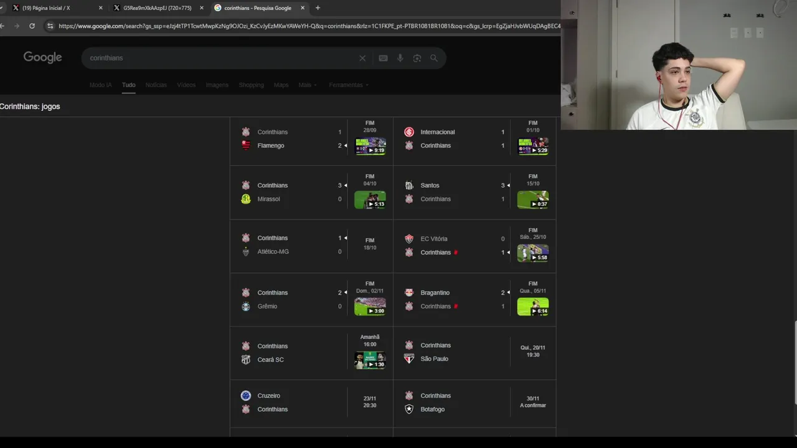Viewport: 797px width, 448px height.
Task: Click the São Paulo team crest
Action: click(x=409, y=359)
